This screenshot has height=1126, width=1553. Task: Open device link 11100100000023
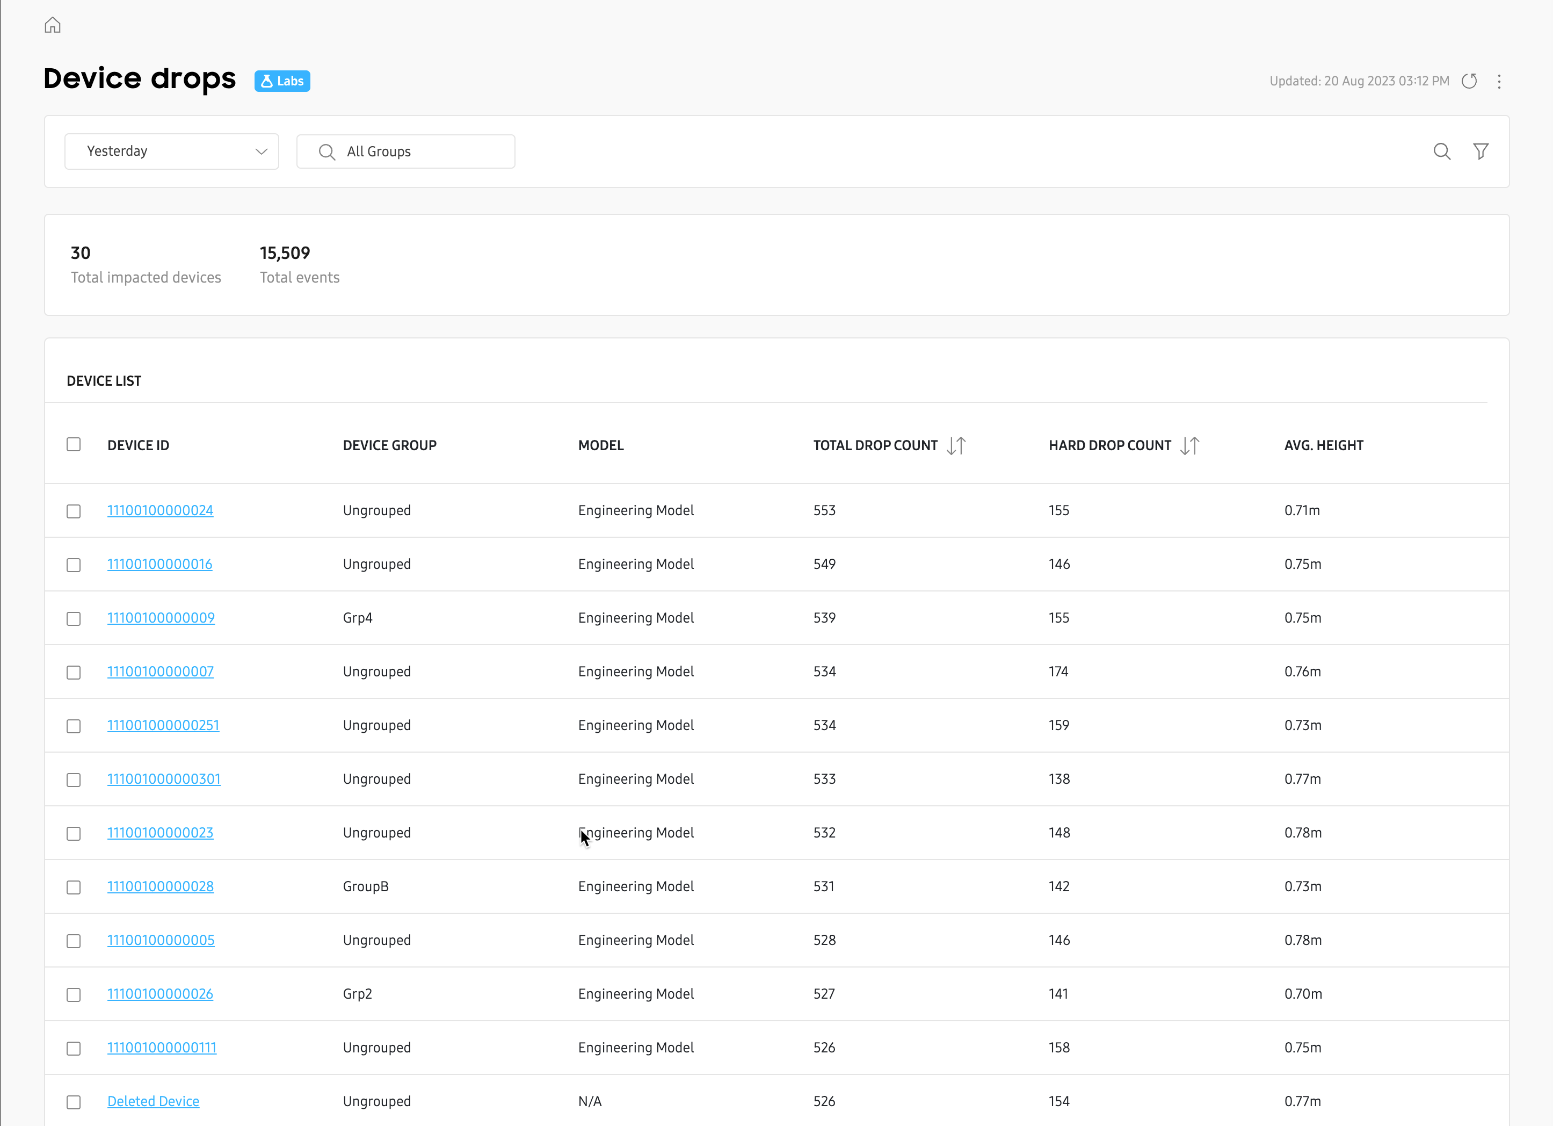160,833
